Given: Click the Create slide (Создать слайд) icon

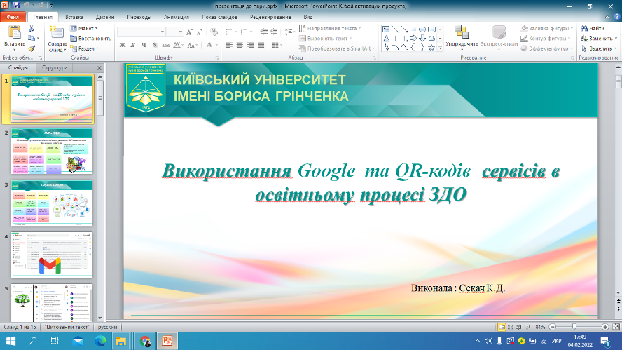Looking at the screenshot, I should [57, 33].
